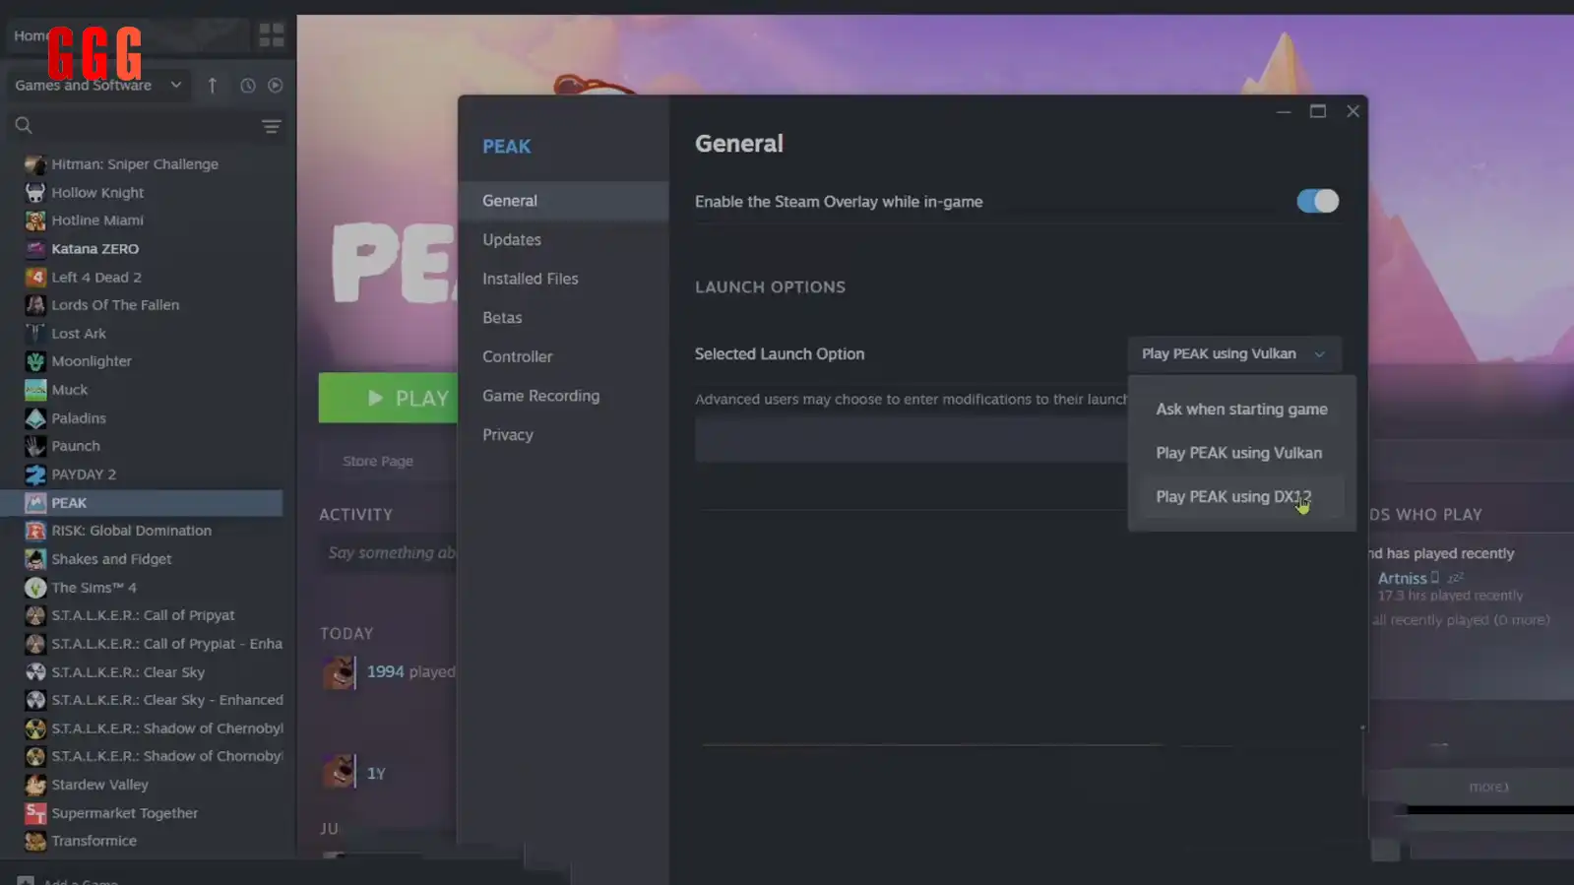Open the Installed Files tab
The width and height of the screenshot is (1574, 885).
click(563, 279)
